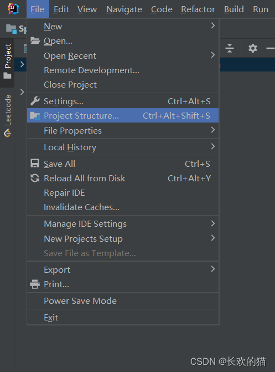This screenshot has width=275, height=372.
Task: Select Close Project
Action: coord(123,84)
